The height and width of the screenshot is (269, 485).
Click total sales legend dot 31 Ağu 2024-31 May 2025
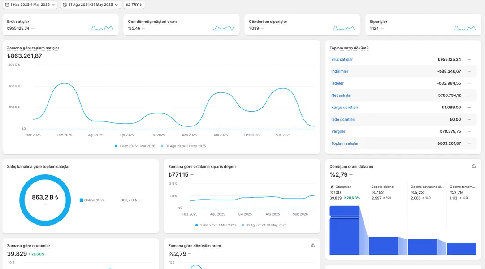coord(162,146)
